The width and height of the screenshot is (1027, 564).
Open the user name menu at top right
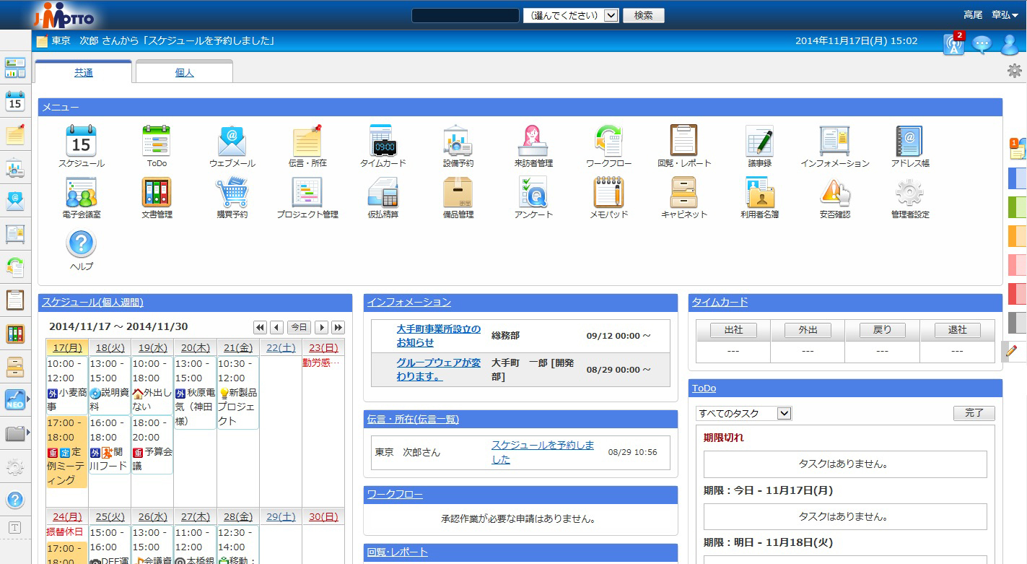click(990, 15)
